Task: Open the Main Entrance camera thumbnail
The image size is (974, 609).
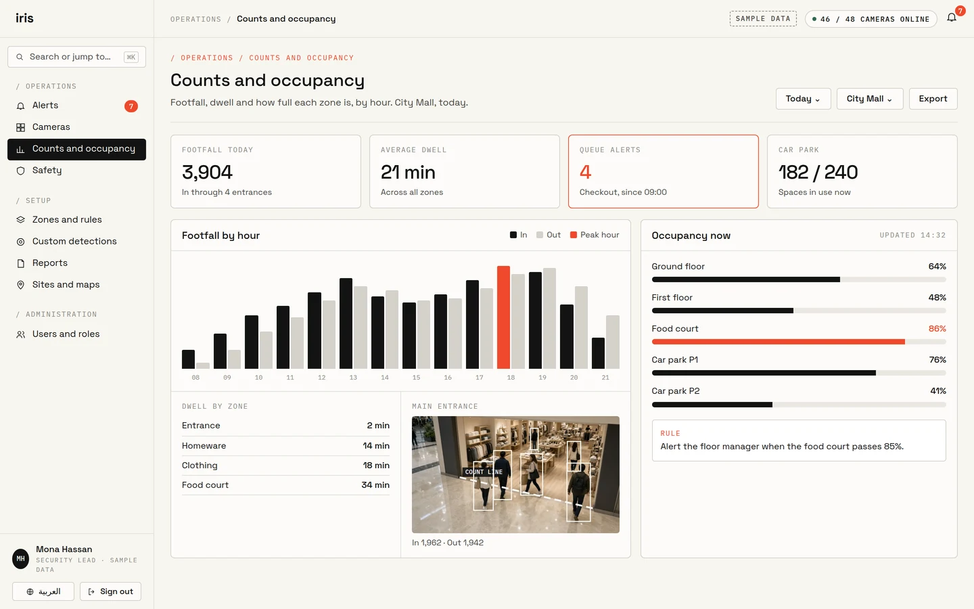Action: point(515,474)
